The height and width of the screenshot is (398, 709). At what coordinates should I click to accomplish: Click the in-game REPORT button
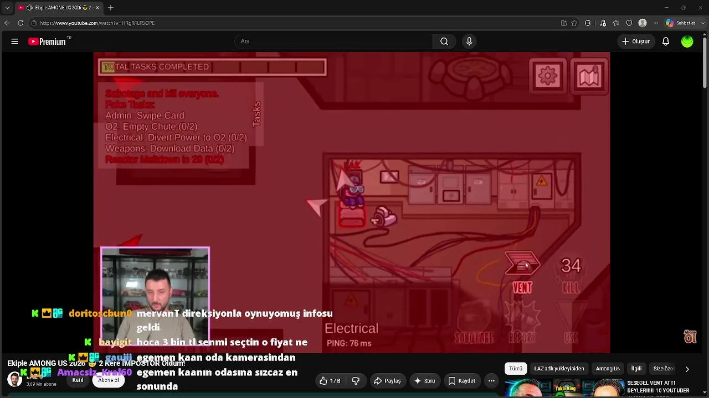click(x=522, y=322)
